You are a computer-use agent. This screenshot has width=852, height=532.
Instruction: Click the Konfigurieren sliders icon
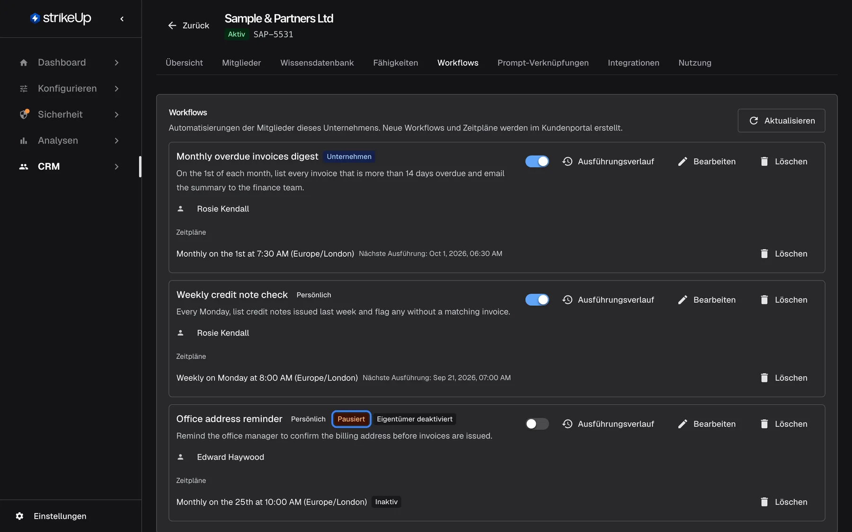[x=24, y=88]
